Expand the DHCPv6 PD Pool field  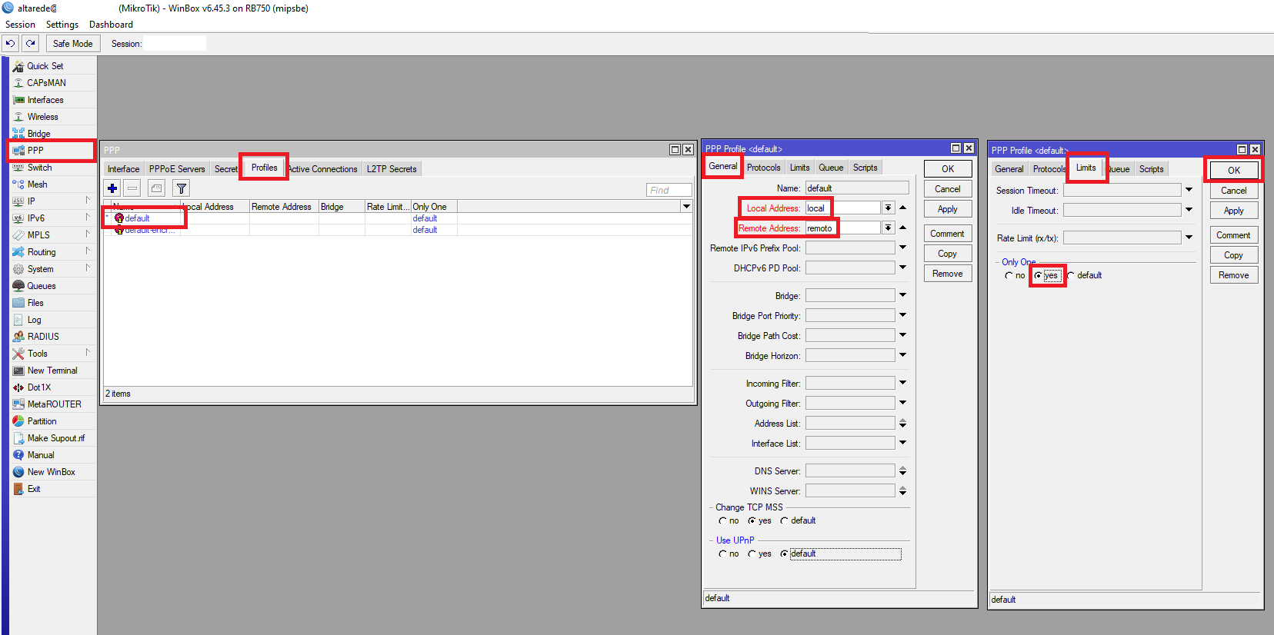click(903, 268)
